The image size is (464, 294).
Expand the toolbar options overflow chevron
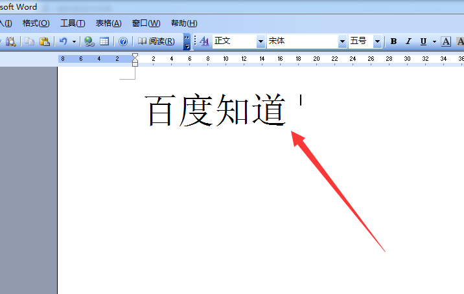tap(187, 41)
